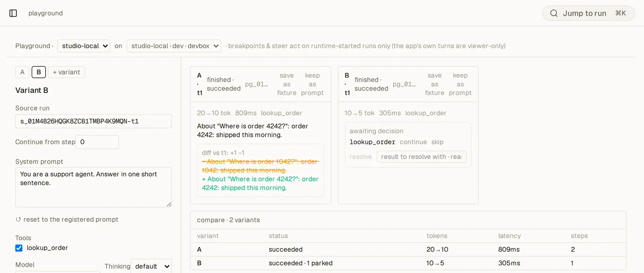Image resolution: width=644 pixels, height=273 pixels.
Task: Click into the System prompt textarea
Action: click(94, 187)
